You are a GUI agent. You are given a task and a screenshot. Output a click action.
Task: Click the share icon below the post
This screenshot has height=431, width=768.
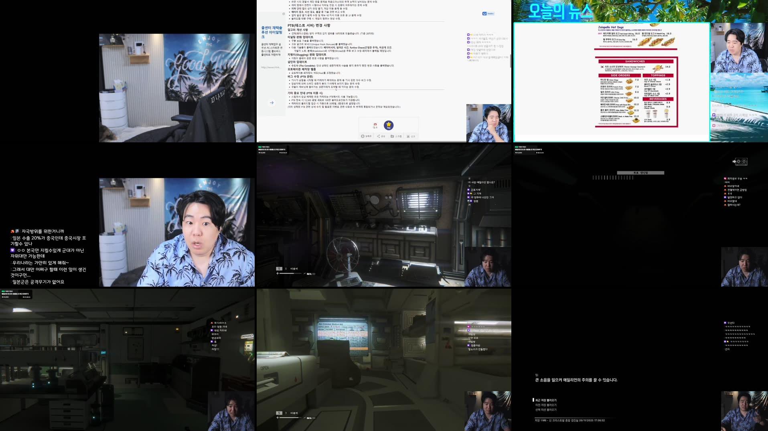(379, 137)
